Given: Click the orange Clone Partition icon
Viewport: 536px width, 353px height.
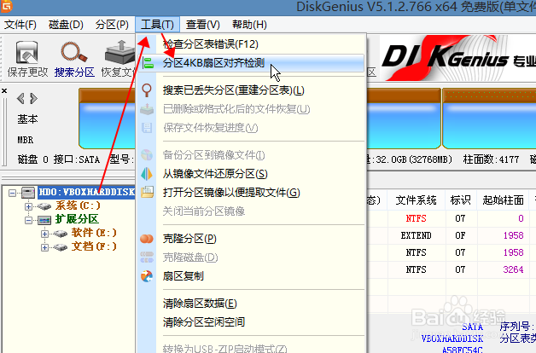Looking at the screenshot, I should click(147, 239).
